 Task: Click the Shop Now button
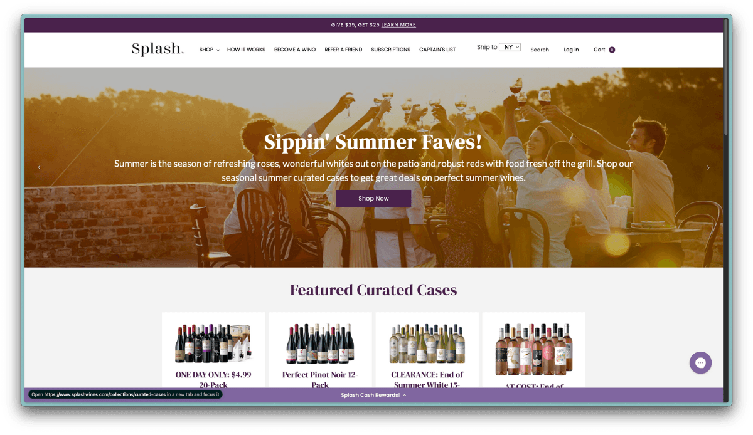point(373,198)
